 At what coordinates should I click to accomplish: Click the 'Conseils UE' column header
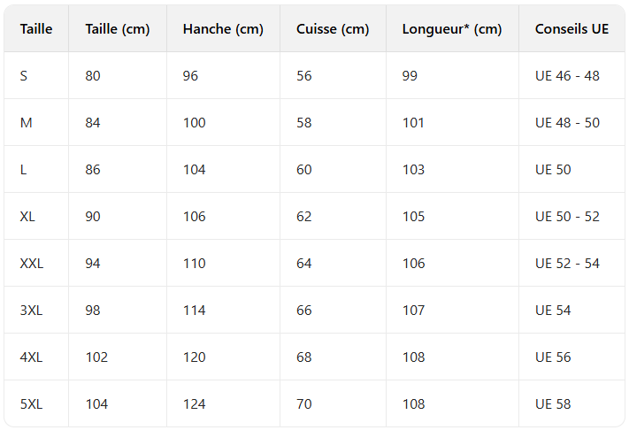point(571,29)
